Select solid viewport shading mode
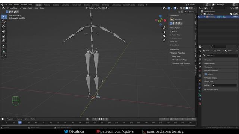239x134 pixels. point(187,8)
